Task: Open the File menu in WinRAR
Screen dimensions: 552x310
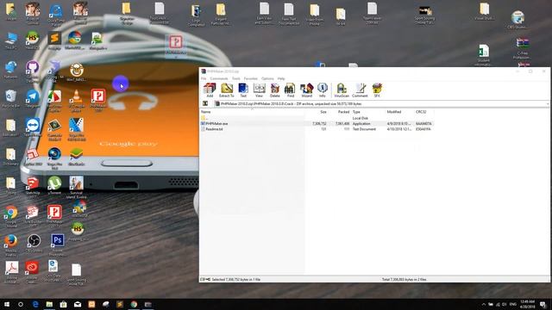Action: [204, 78]
